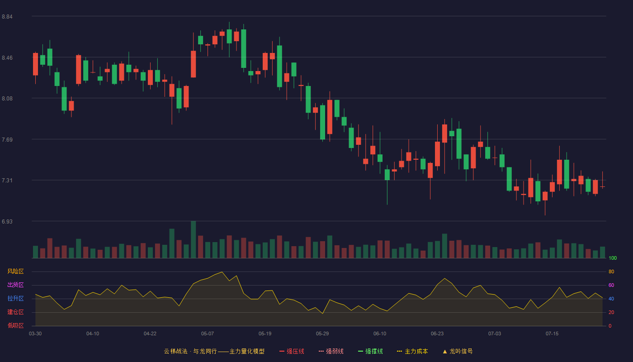Click the 风险区 zone label
The width and height of the screenshot is (633, 362).
coord(15,271)
